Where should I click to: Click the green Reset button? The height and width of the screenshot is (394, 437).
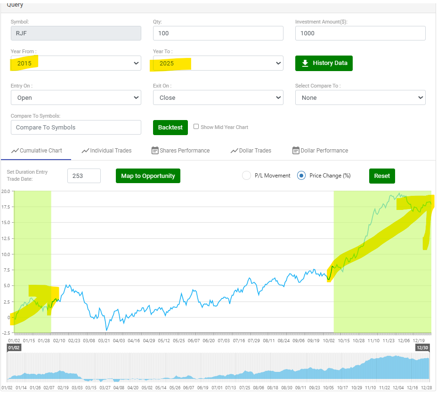(382, 176)
